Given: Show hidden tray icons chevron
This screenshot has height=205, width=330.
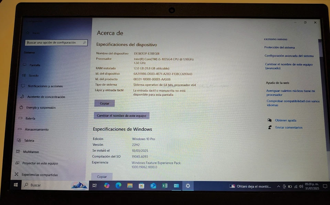Looking at the screenshot, I should [278, 186].
